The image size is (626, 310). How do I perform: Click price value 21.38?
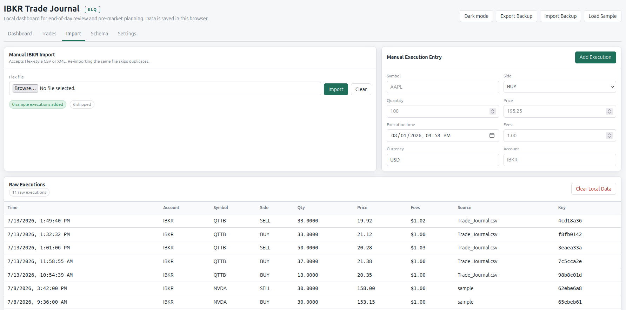click(x=365, y=261)
